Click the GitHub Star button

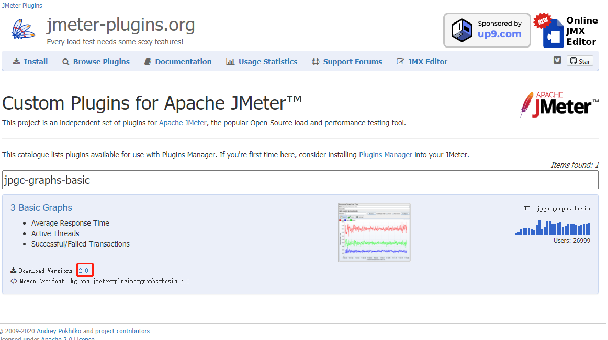(580, 61)
